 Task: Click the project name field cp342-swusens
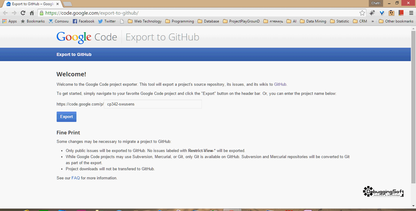(153, 104)
